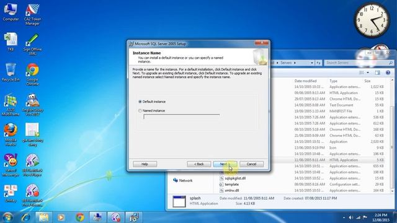Launch Mozilla Firefox from the desktop

[x=11, y=135]
